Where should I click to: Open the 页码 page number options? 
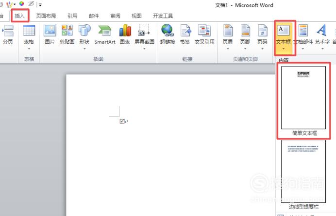[x=262, y=37]
